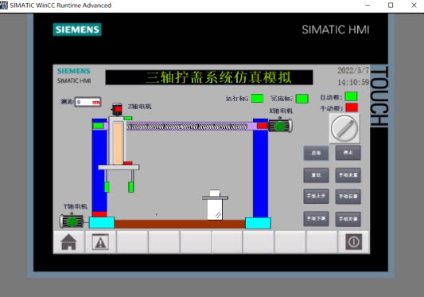
Task: Click the red limit sensor on beam's right end
Action: point(262,126)
